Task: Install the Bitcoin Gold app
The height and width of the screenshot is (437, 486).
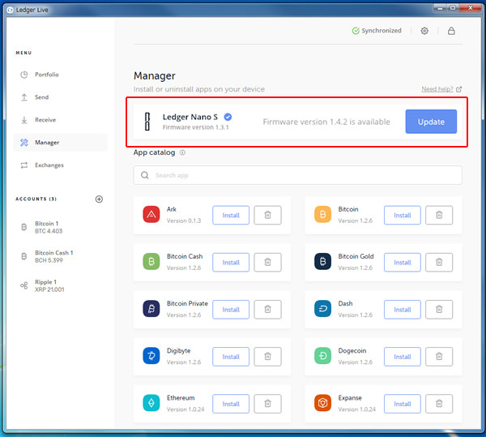Action: tap(403, 262)
